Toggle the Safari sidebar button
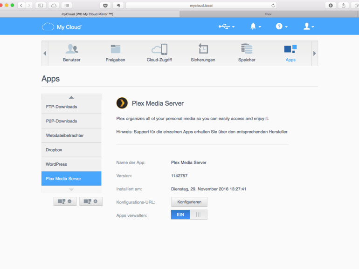Viewport: 359px width, 269px height. click(x=41, y=6)
